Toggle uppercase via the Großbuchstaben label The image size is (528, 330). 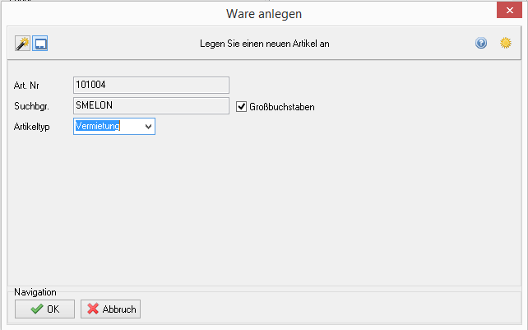[282, 107]
